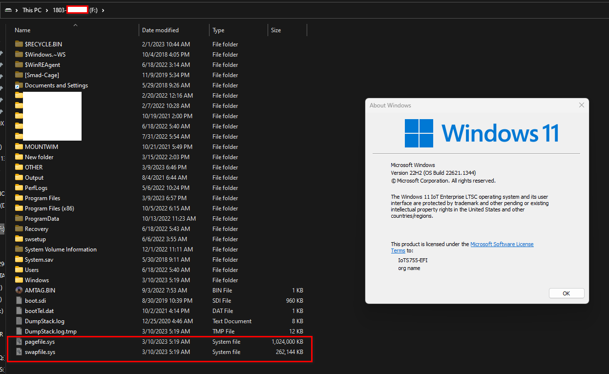Click the swsetup folder icon
609x374 pixels.
pos(19,239)
